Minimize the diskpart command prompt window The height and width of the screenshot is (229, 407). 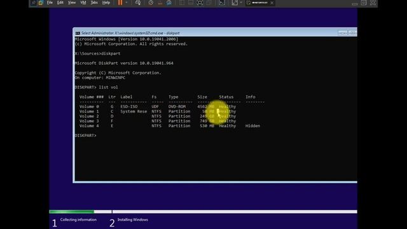tap(342, 33)
